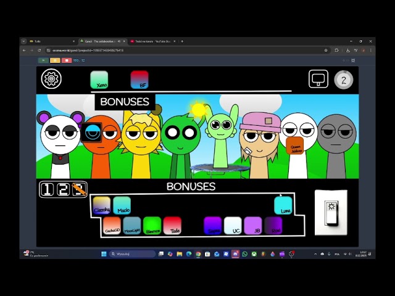Image resolution: width=395 pixels, height=296 pixels.
Task: Select the purple-blue gradient bonus icon
Action: point(212,226)
